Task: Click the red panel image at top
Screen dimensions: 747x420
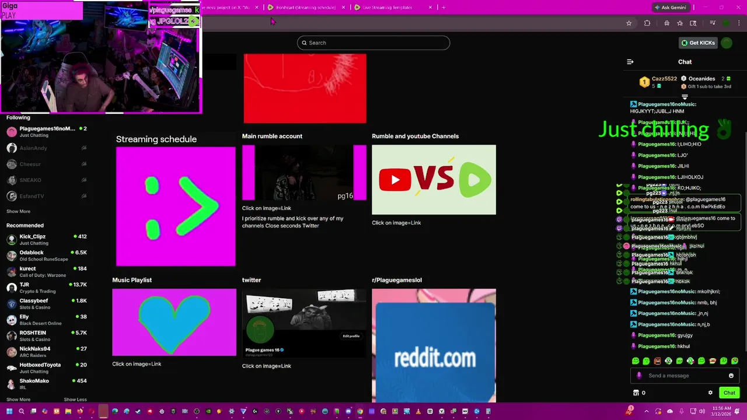Action: click(x=305, y=88)
